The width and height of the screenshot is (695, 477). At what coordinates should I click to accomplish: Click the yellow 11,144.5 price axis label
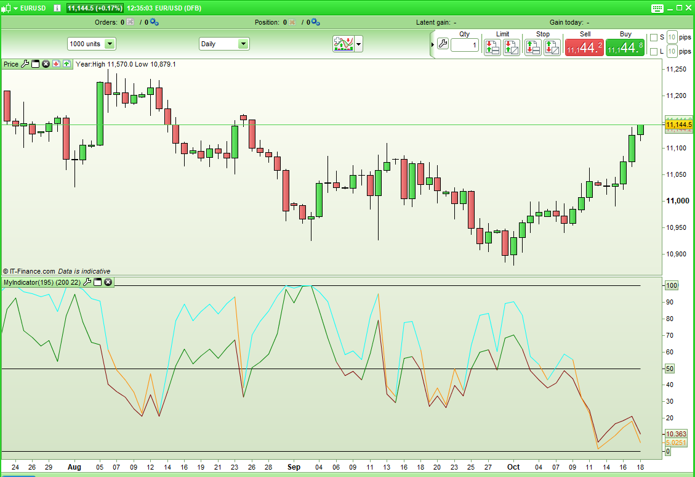pyautogui.click(x=678, y=124)
